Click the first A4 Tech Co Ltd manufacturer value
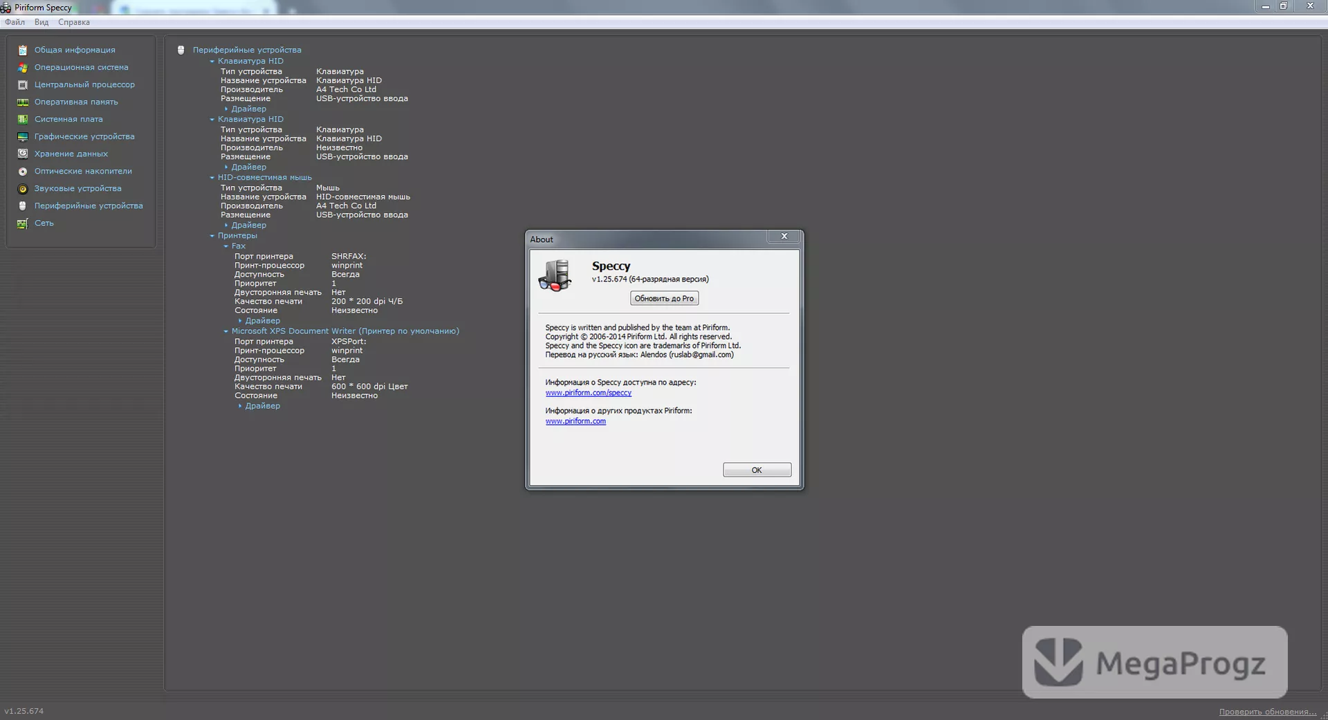The image size is (1328, 720). [346, 89]
